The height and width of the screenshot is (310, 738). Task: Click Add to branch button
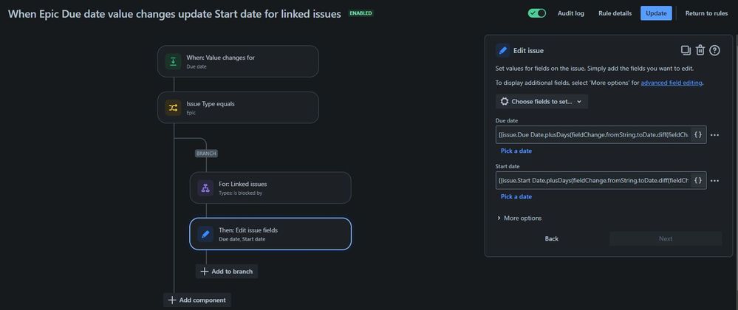pos(227,272)
